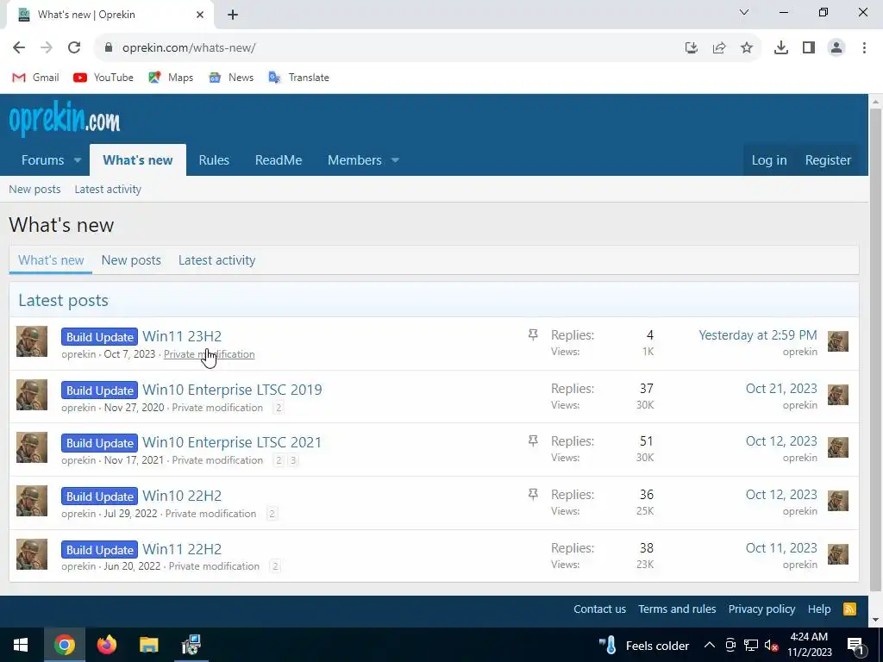The width and height of the screenshot is (883, 662).
Task: Click the browser back arrow
Action: coord(19,48)
